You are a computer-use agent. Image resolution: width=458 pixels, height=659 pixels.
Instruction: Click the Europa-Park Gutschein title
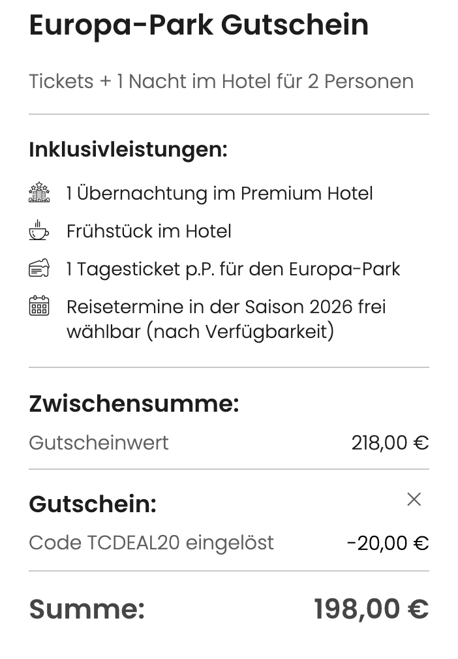[198, 26]
